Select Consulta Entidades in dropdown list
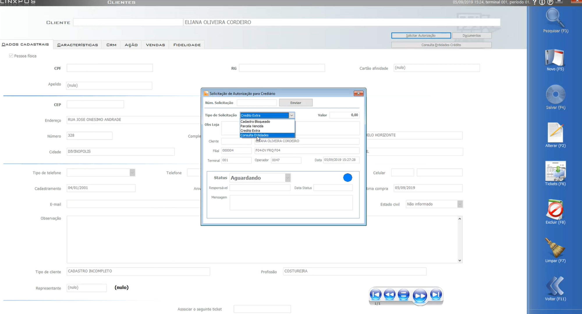 point(255,135)
